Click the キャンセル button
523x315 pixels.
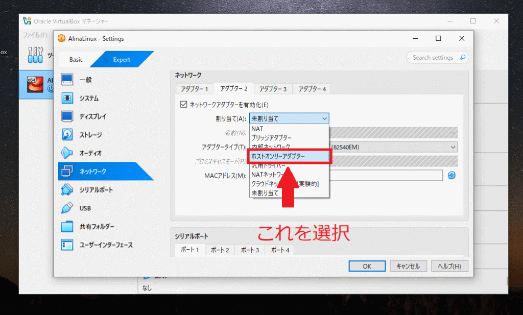(x=408, y=266)
